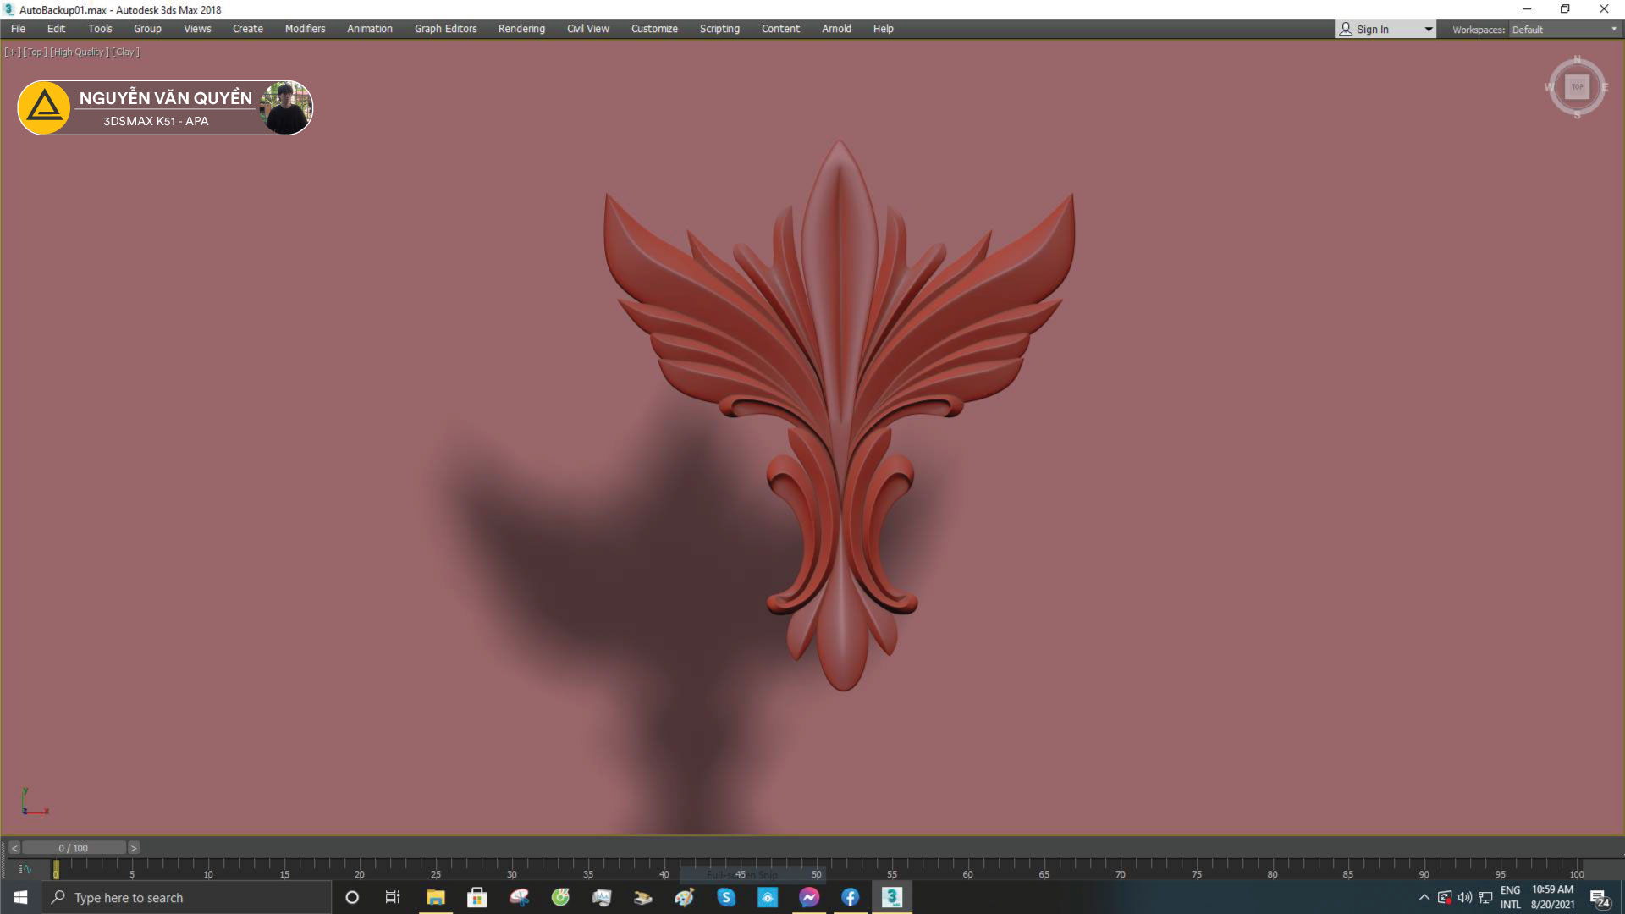
Task: Open the Rendering menu
Action: [521, 29]
